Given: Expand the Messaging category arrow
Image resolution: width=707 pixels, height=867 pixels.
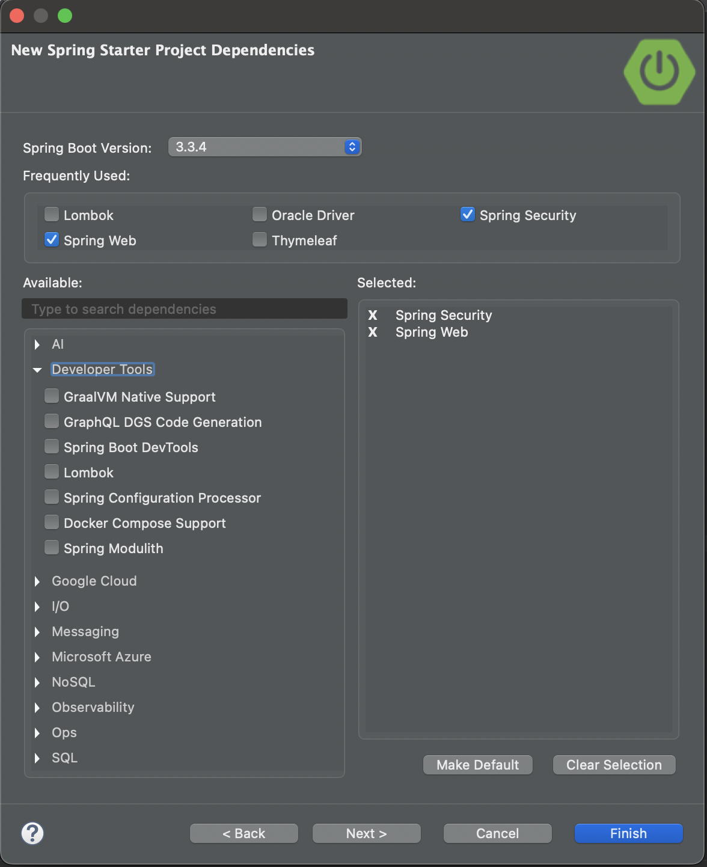Looking at the screenshot, I should (x=37, y=632).
